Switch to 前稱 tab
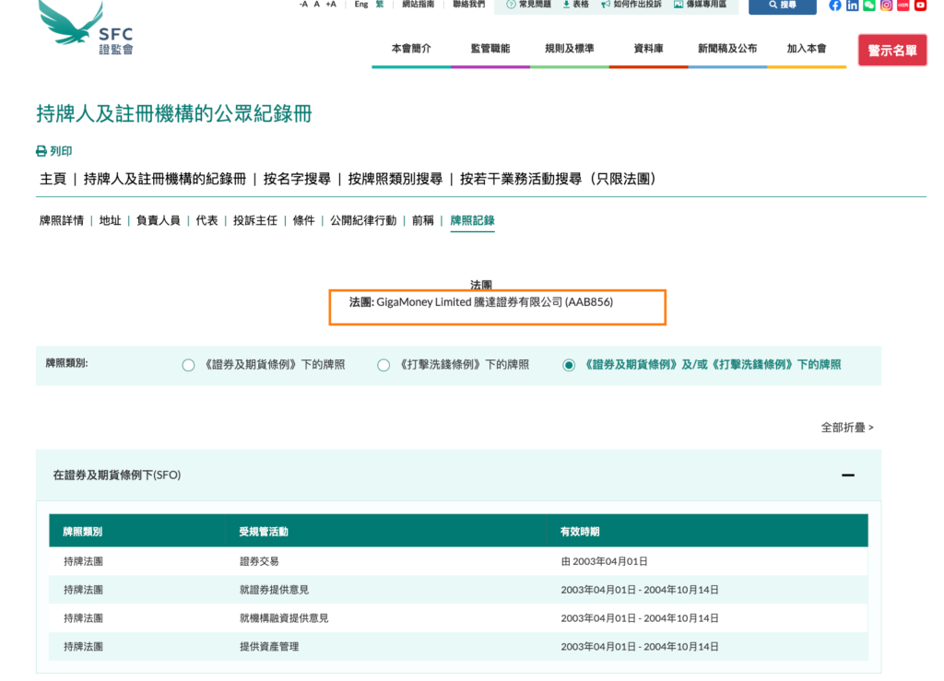The width and height of the screenshot is (944, 681). pyautogui.click(x=422, y=221)
